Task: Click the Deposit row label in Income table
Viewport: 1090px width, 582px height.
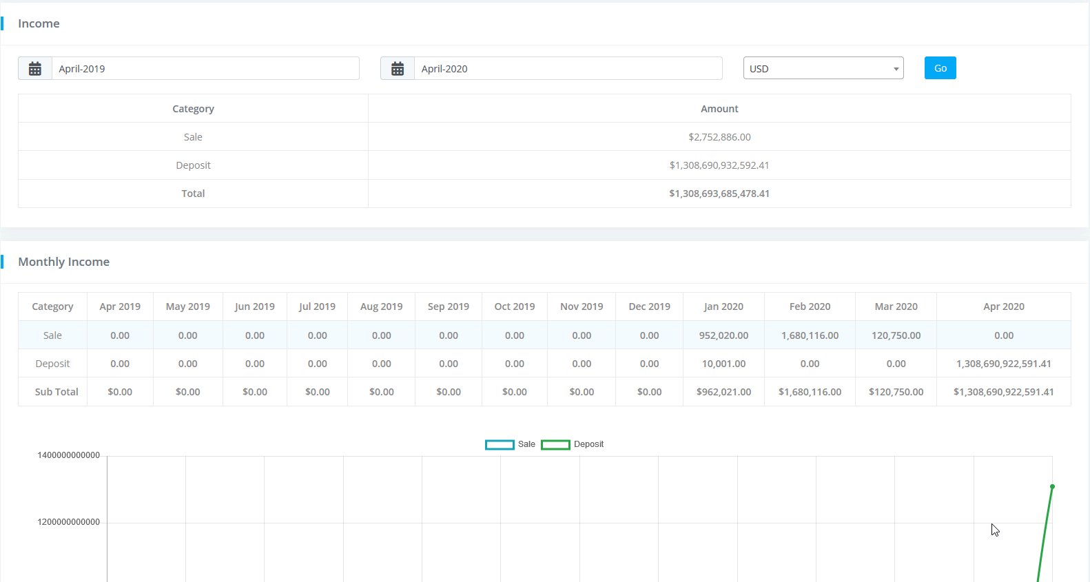Action: click(193, 165)
